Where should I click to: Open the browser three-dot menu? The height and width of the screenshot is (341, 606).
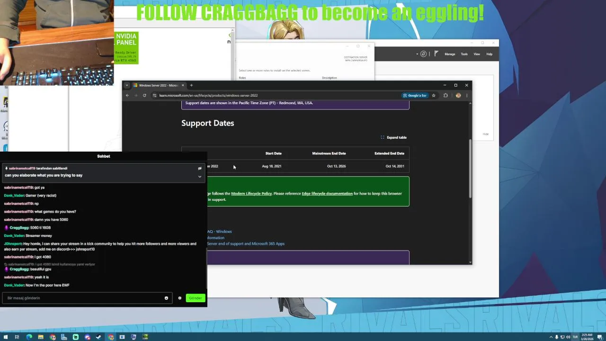[467, 95]
